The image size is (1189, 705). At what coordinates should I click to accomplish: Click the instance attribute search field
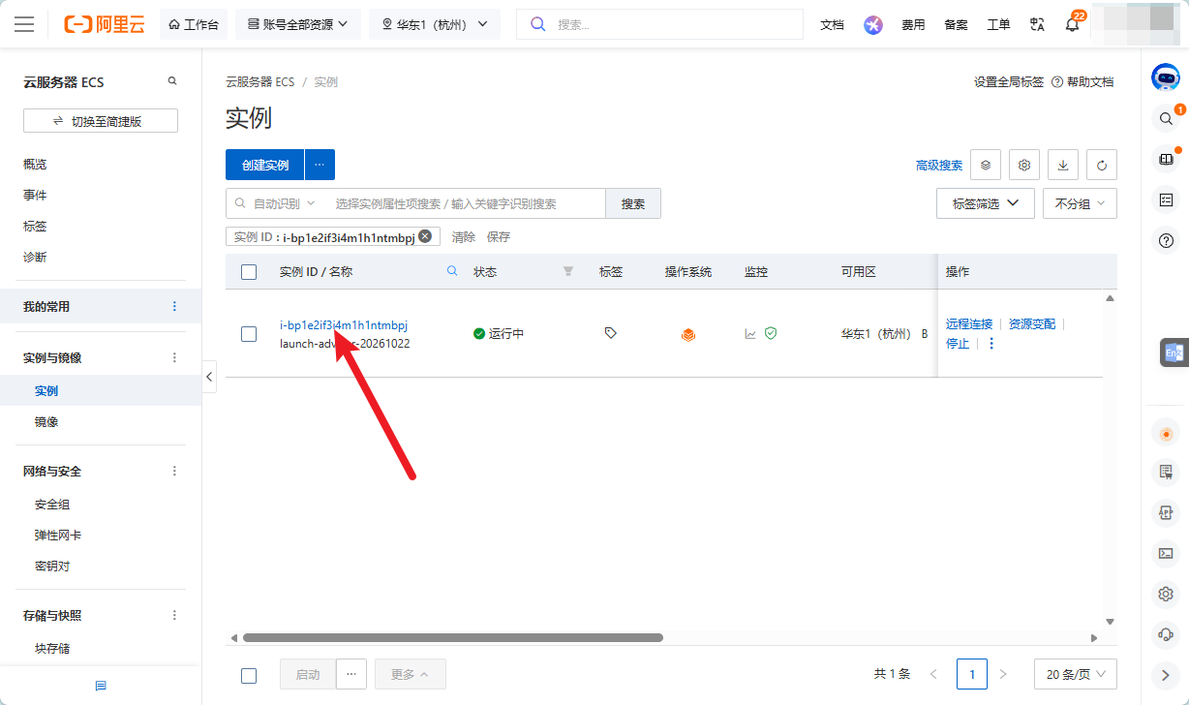(x=466, y=203)
